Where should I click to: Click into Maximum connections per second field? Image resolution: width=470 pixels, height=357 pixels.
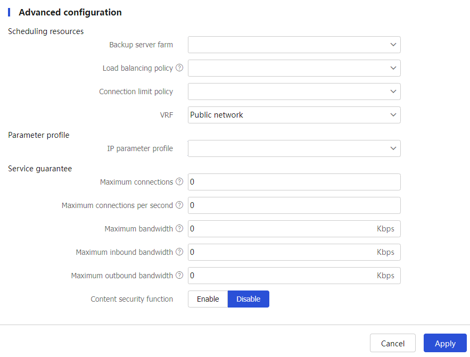(294, 205)
